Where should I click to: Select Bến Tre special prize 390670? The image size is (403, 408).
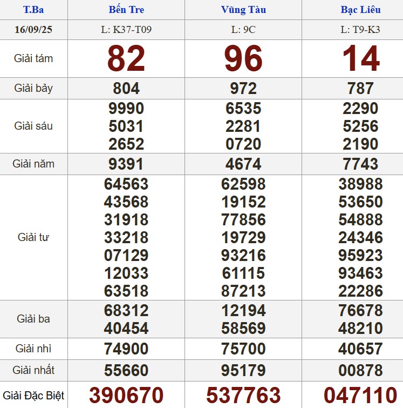coord(126,395)
